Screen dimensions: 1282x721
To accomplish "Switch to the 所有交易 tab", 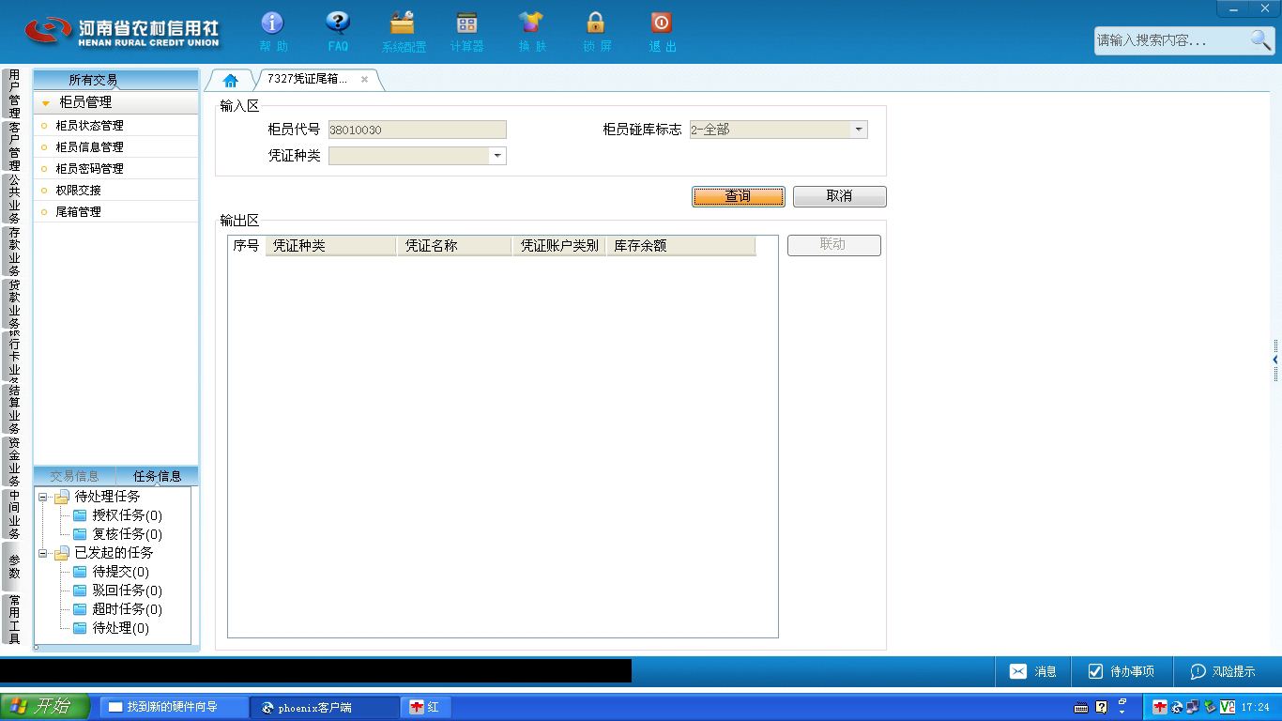I will (93, 80).
